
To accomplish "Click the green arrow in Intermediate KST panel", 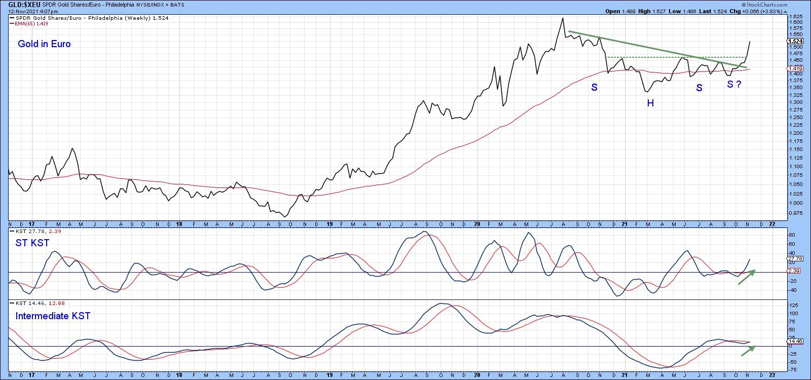I will 748,351.
